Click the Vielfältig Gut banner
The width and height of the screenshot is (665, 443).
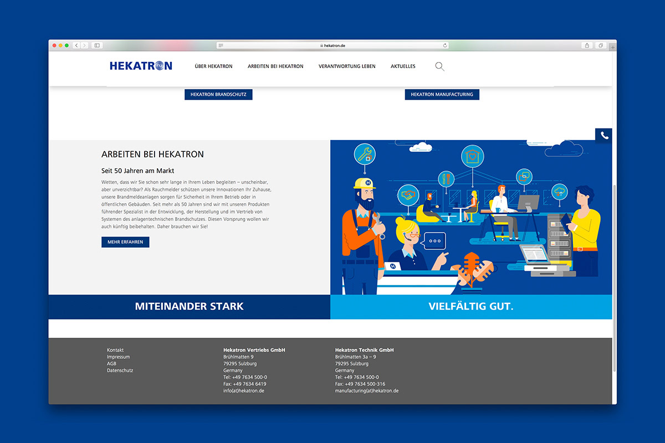click(x=471, y=307)
